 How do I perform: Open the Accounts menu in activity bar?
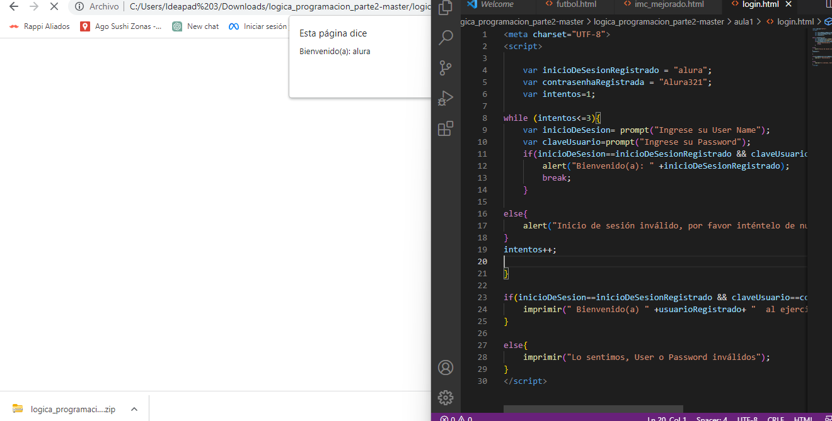coord(446,368)
